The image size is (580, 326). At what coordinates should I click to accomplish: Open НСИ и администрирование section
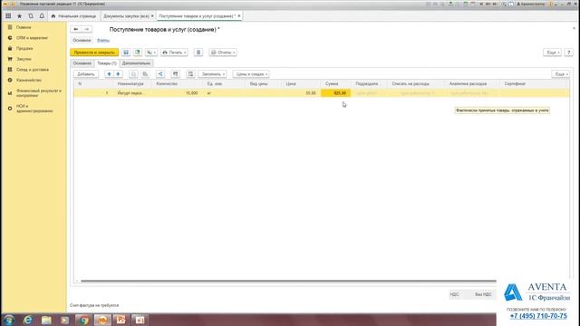(x=34, y=109)
